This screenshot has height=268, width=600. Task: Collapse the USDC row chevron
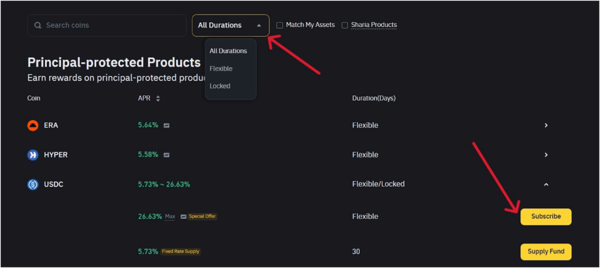click(x=546, y=184)
